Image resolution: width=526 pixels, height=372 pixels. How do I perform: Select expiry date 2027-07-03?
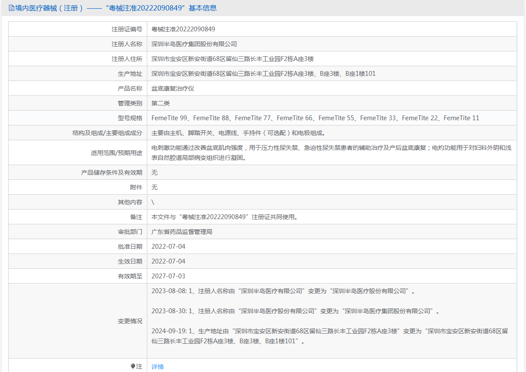[168, 276]
